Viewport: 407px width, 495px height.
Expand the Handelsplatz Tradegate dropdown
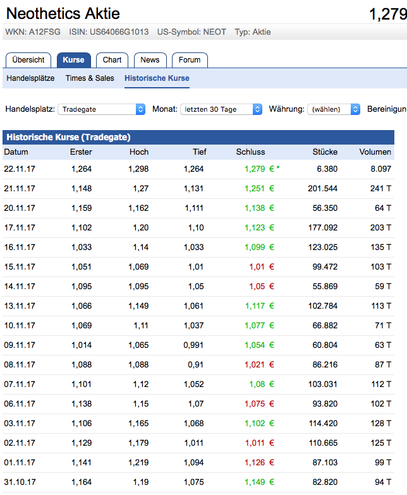(101, 109)
